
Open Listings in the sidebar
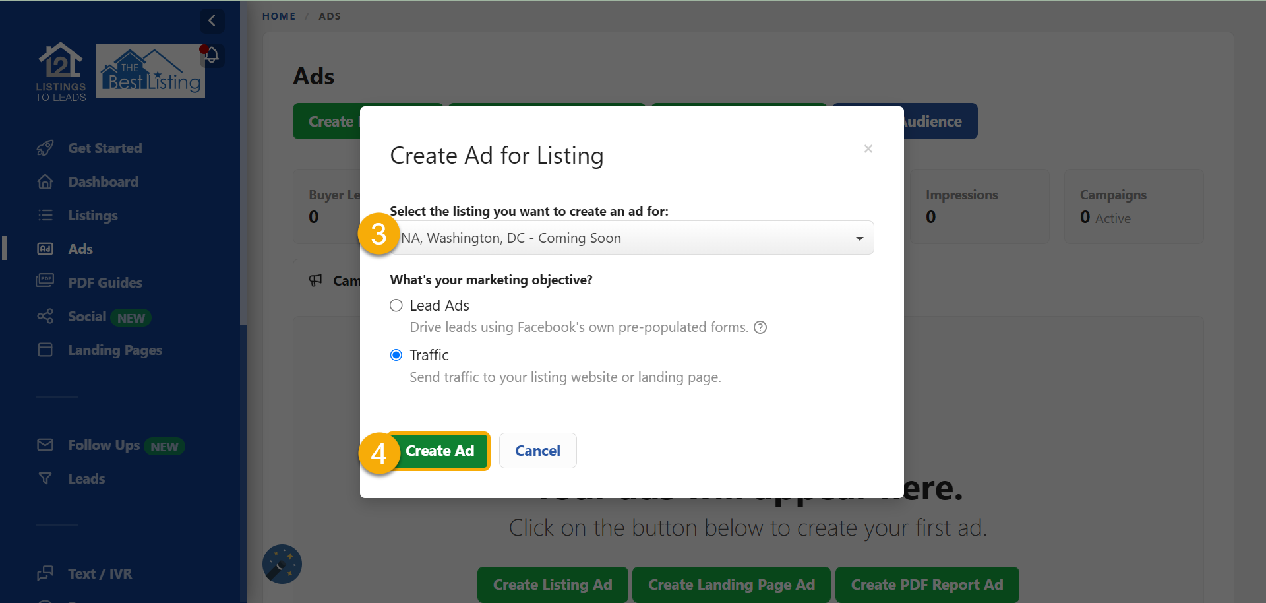(x=92, y=216)
